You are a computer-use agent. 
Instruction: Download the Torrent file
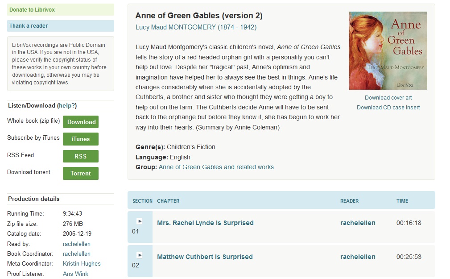coord(81,173)
